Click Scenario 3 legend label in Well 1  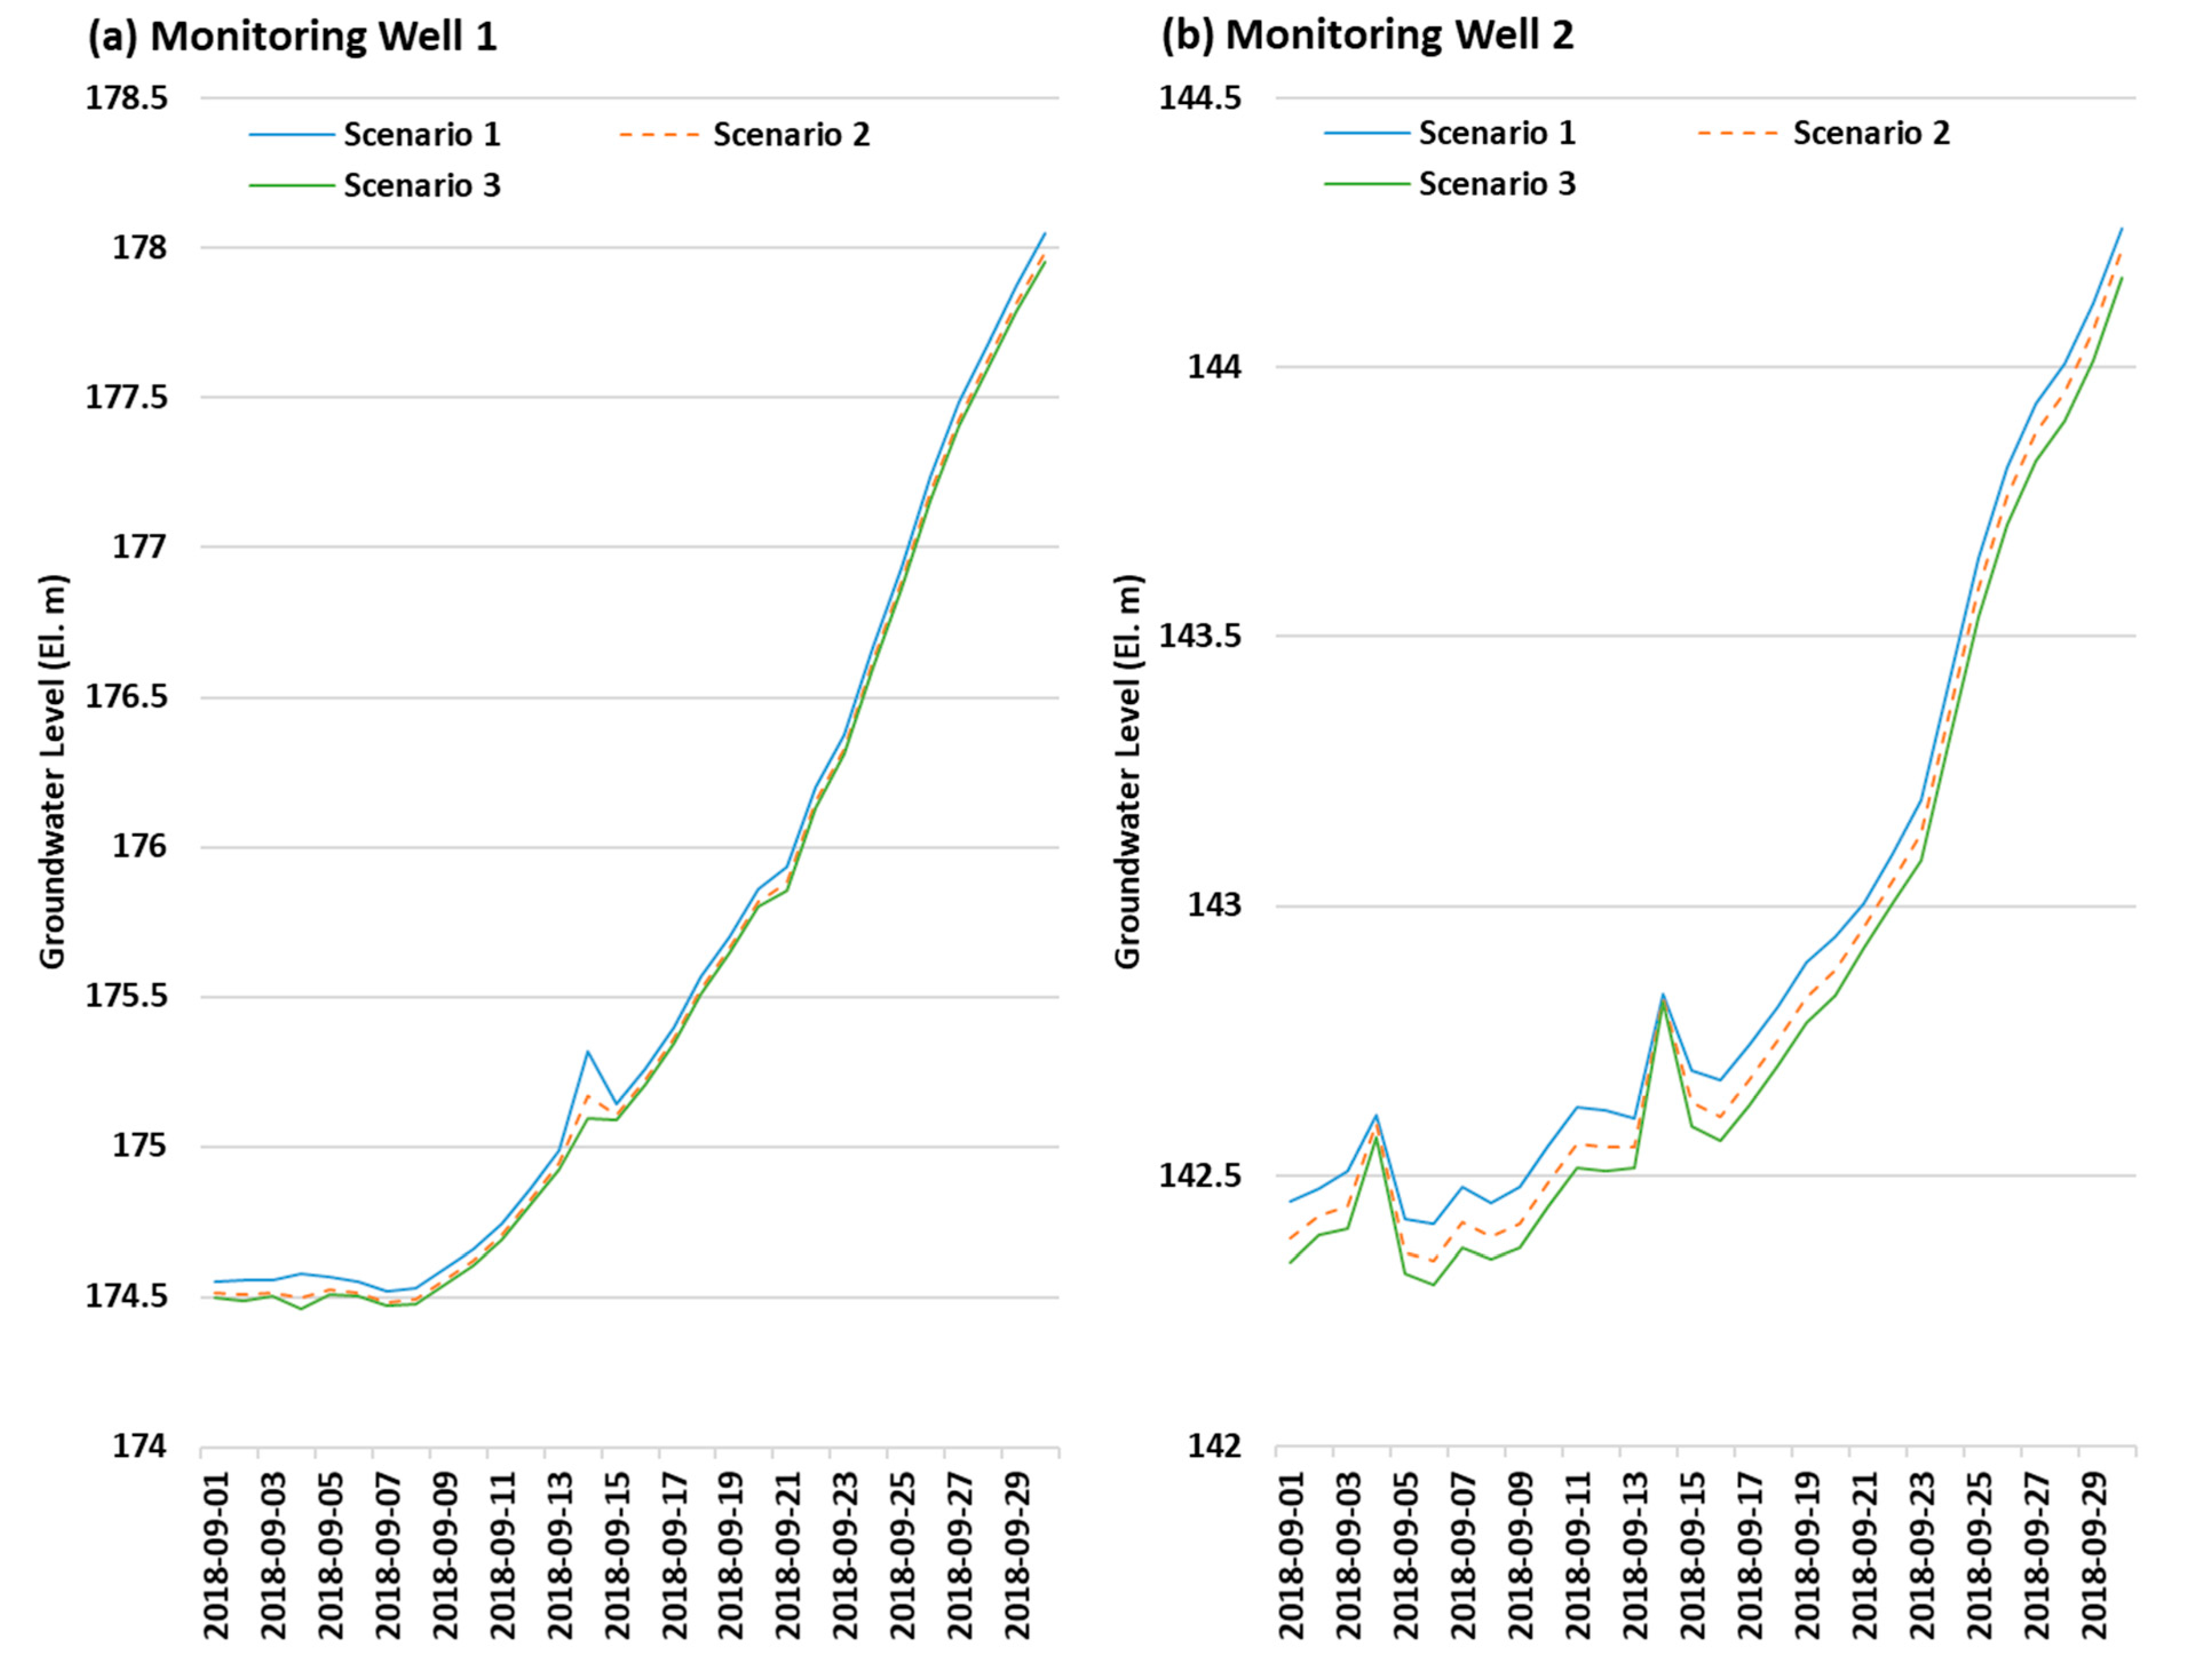tap(421, 186)
